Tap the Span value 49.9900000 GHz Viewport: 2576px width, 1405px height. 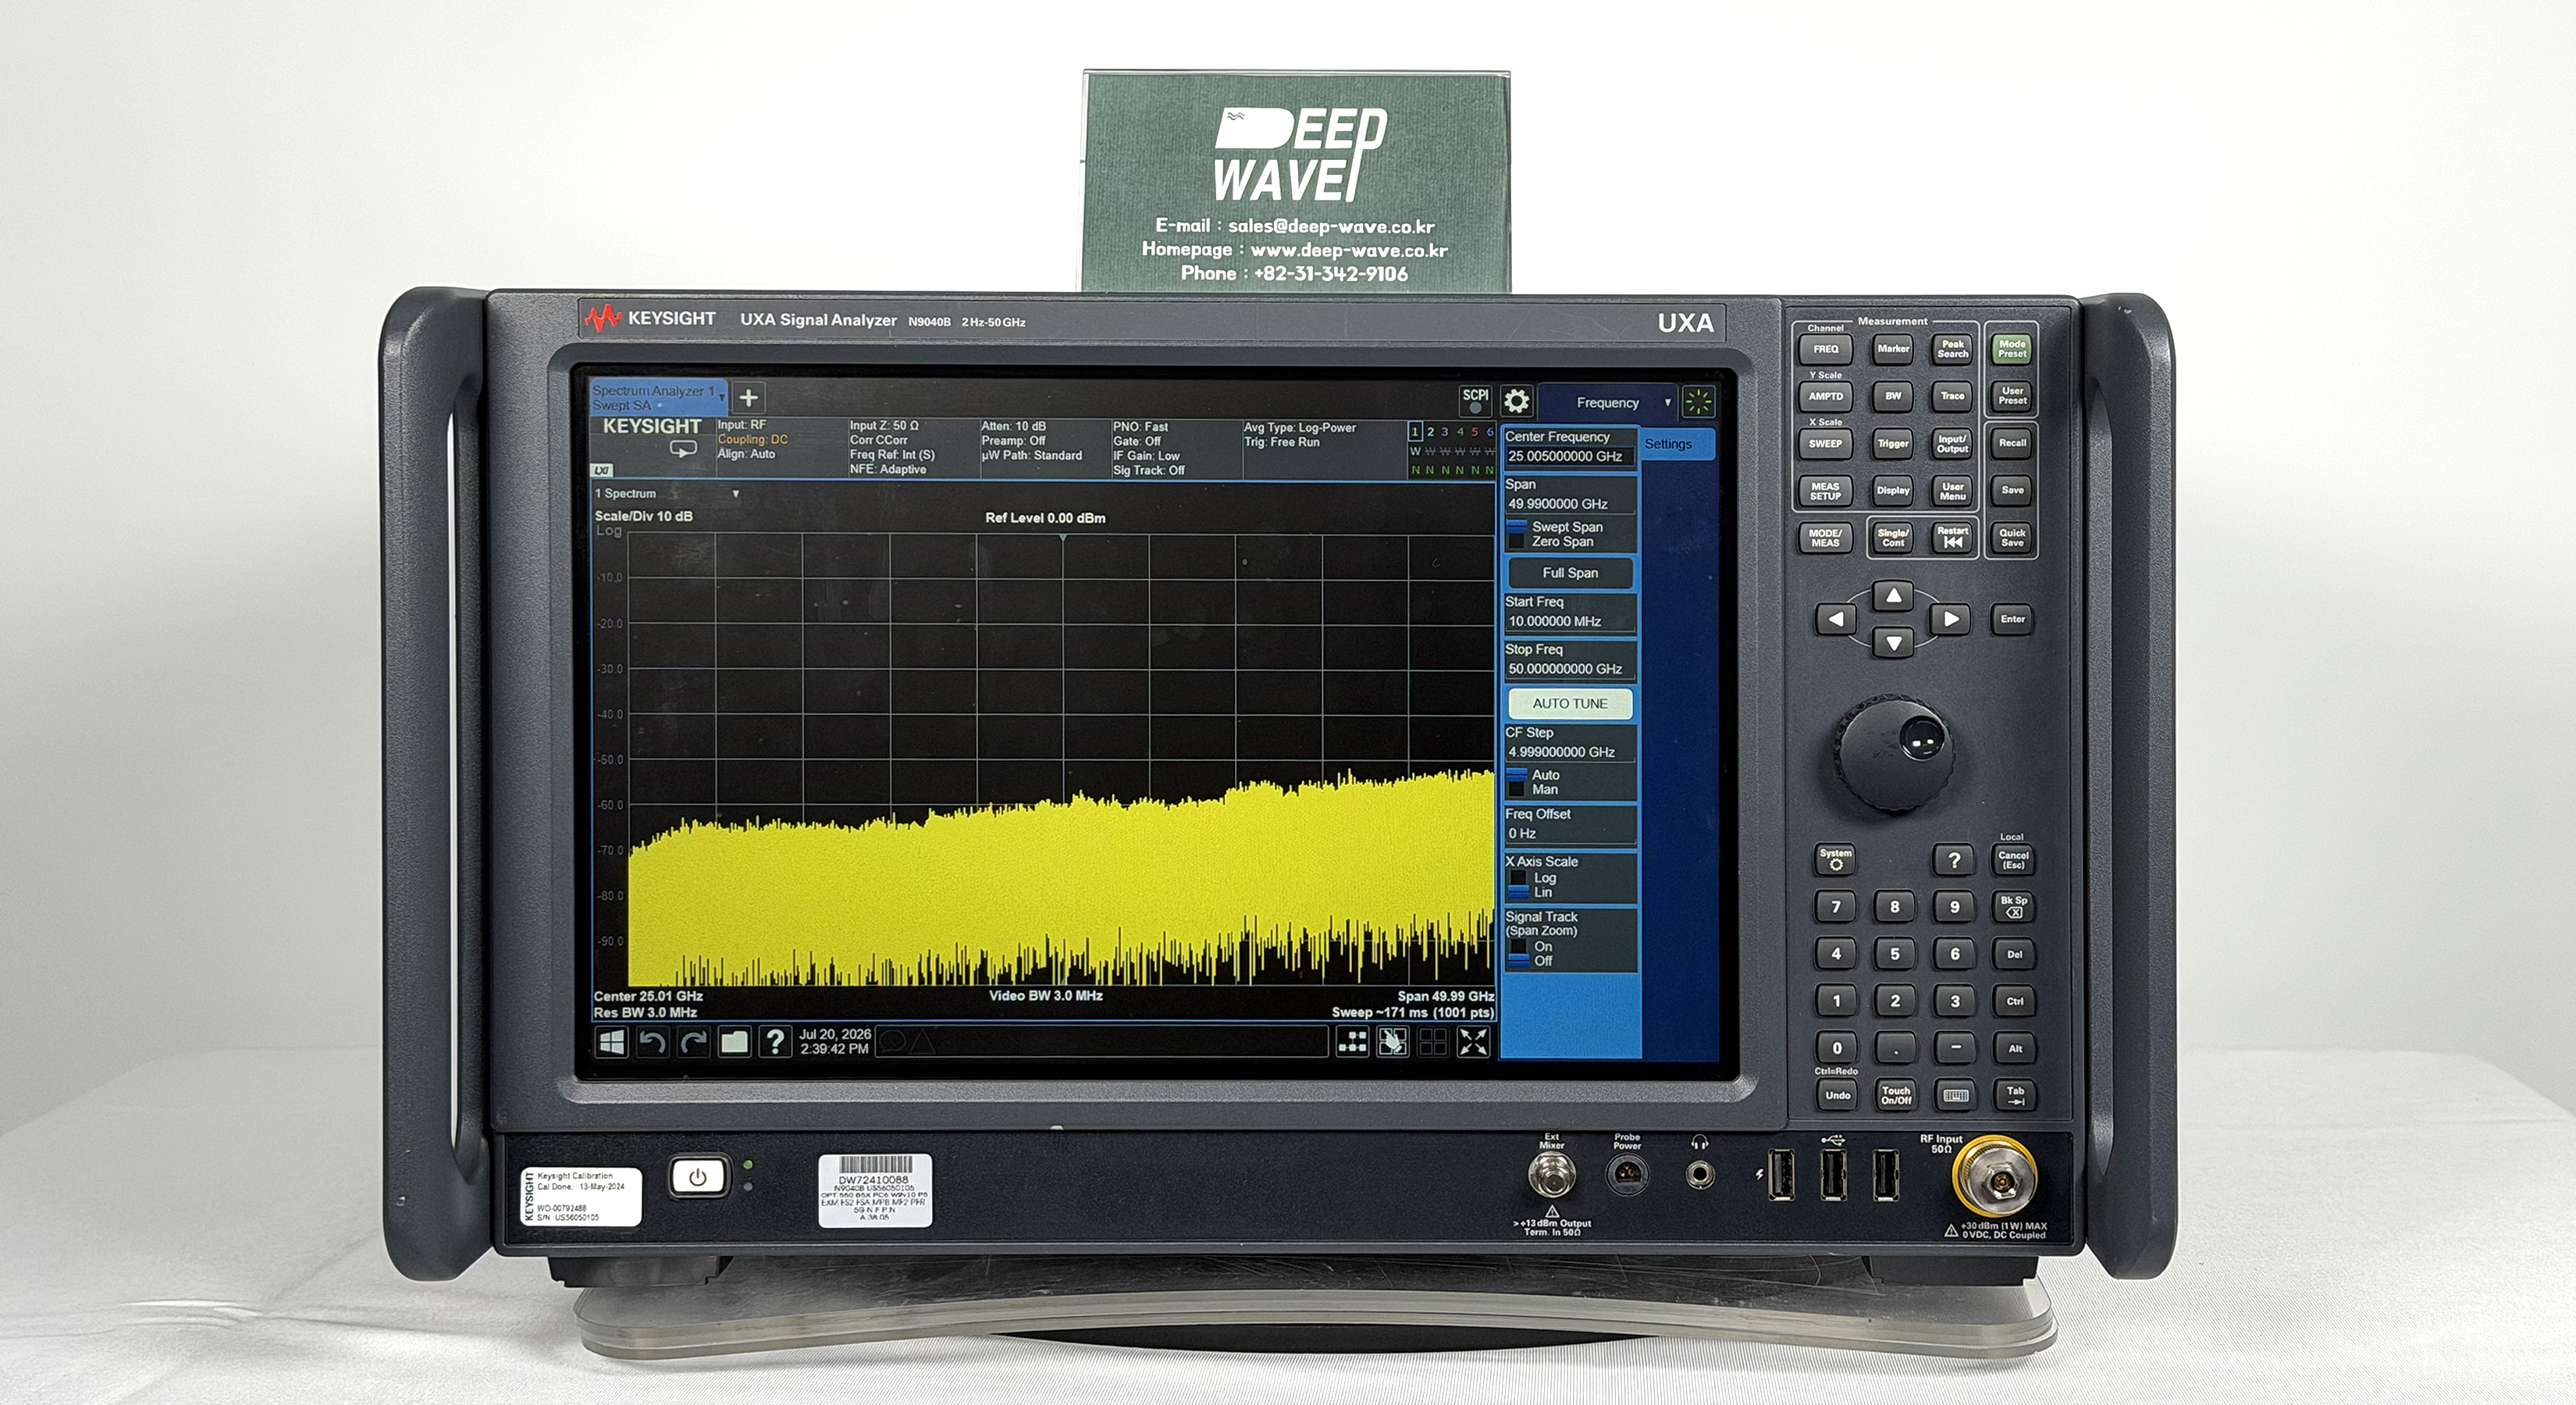[x=1570, y=504]
